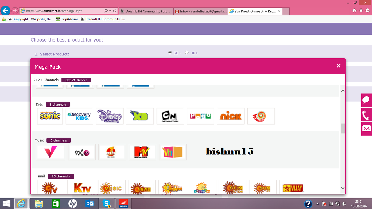This screenshot has width=372, height=209.
Task: Add page to favorites bar using star icon
Action: point(4,19)
